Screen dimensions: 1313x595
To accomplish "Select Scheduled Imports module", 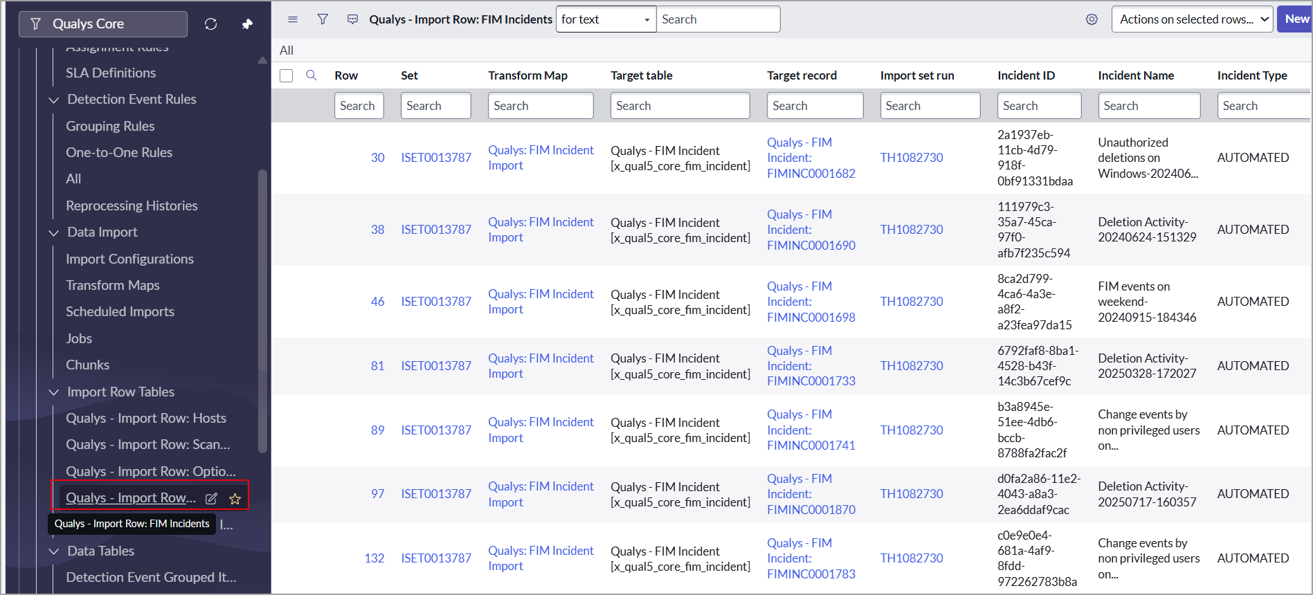I will [x=120, y=311].
